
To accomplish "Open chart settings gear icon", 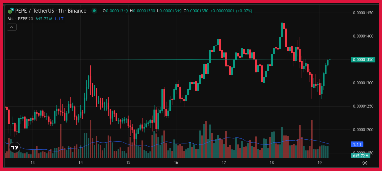I will (x=365, y=163).
